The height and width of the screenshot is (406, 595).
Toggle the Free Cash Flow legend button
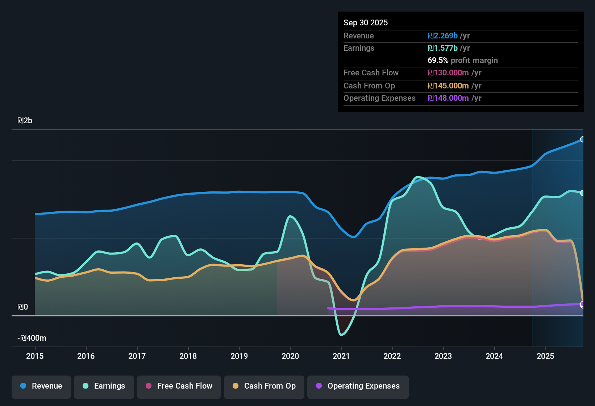coord(179,386)
